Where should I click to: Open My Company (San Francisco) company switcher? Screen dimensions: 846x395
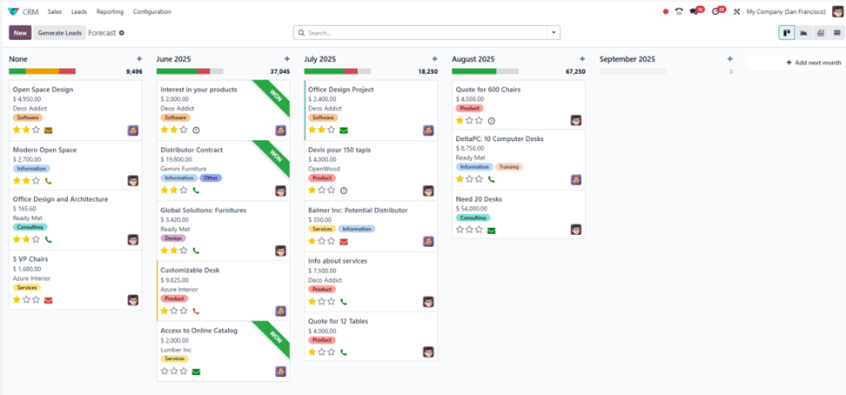(787, 11)
